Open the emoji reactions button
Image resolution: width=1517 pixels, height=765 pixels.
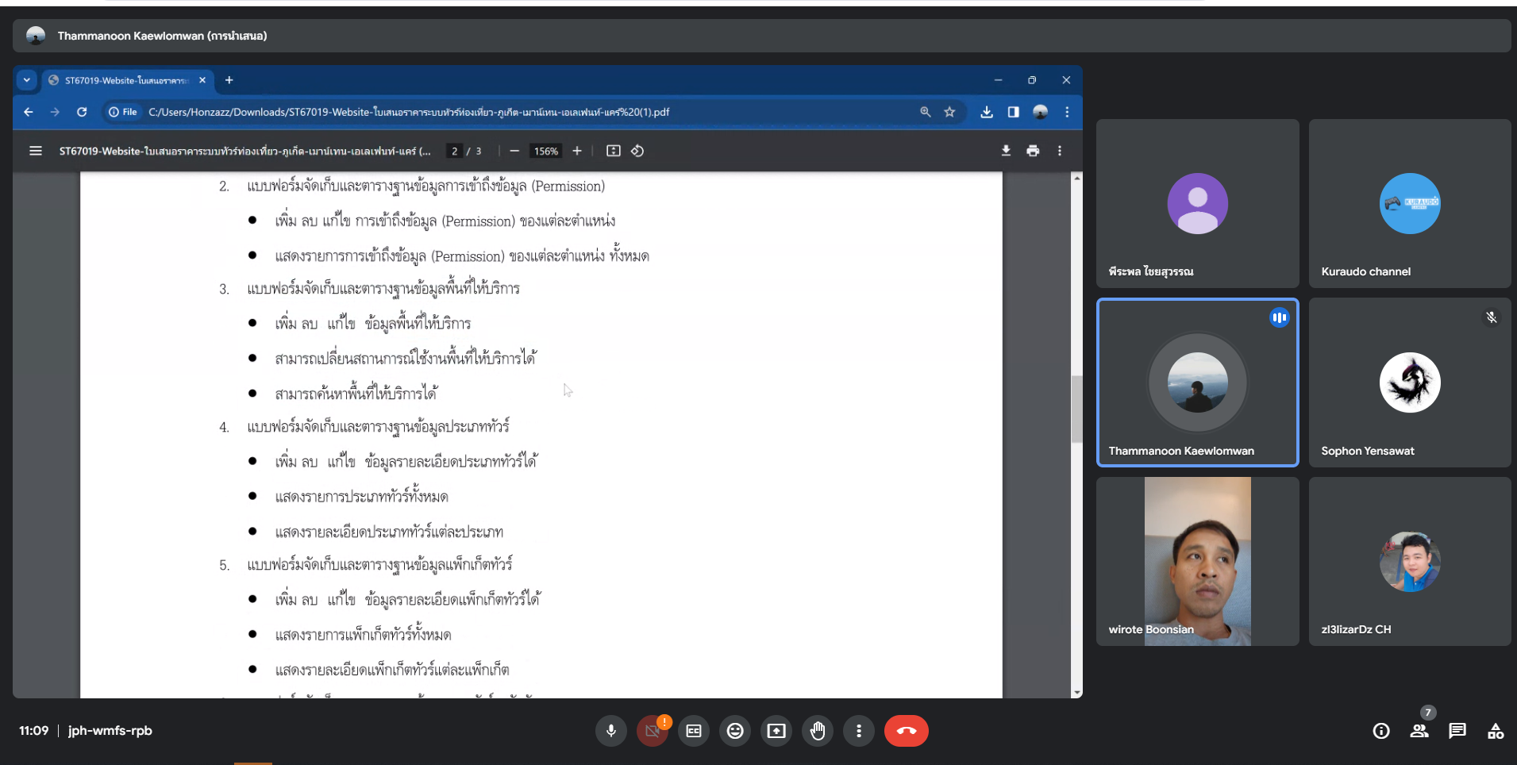pyautogui.click(x=735, y=731)
